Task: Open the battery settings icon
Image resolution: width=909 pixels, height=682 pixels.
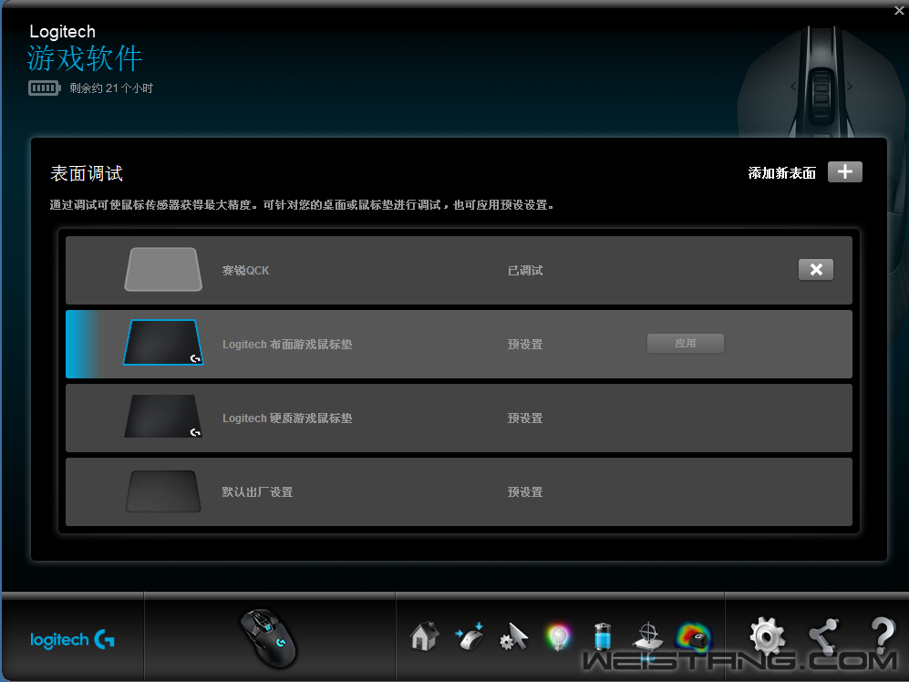Action: pyautogui.click(x=603, y=636)
